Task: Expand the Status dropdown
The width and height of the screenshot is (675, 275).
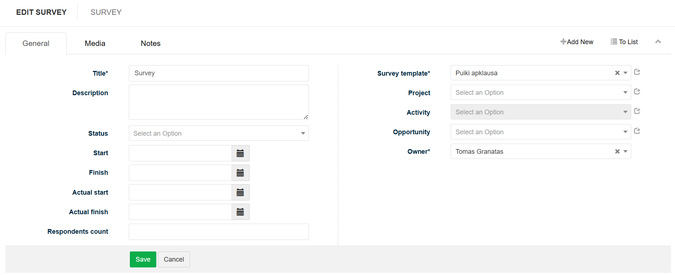Action: click(219, 134)
